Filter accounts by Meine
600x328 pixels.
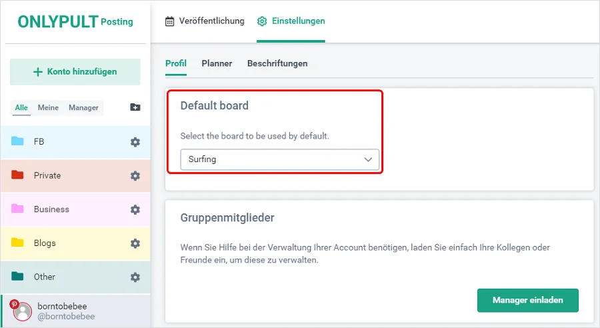[48, 107]
